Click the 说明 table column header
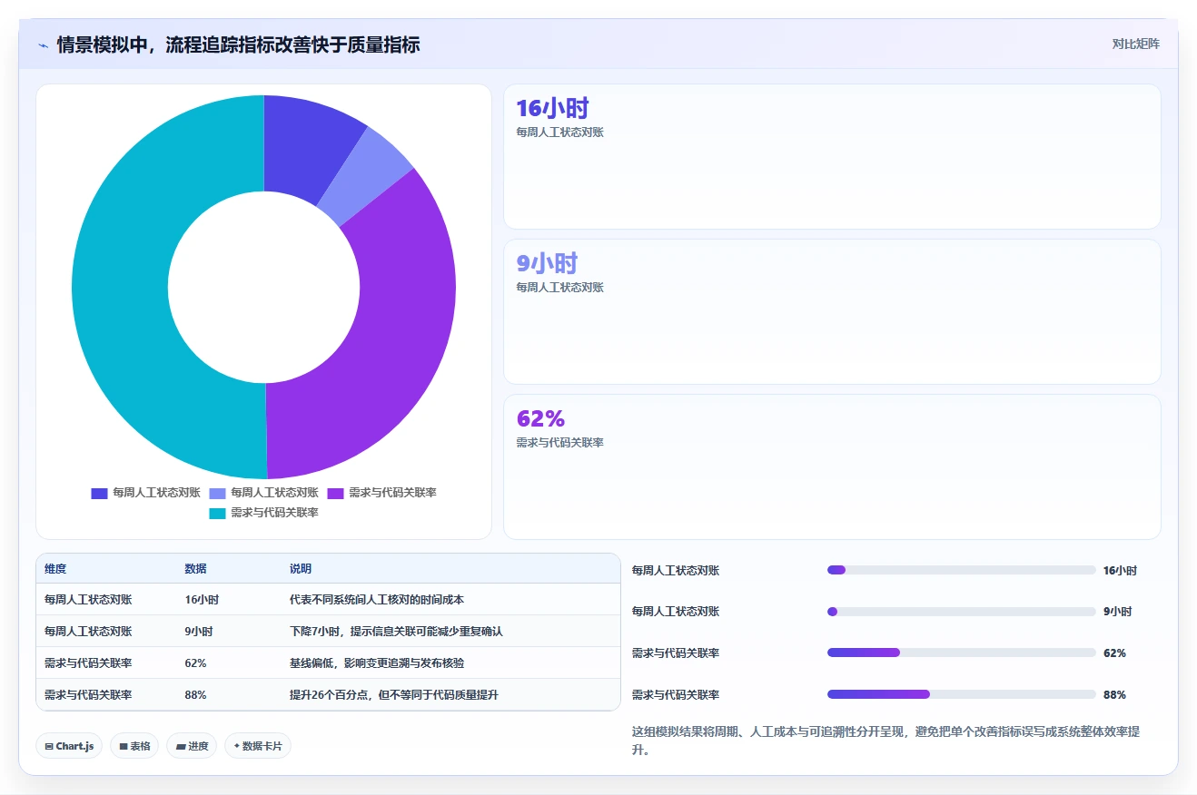 301,568
